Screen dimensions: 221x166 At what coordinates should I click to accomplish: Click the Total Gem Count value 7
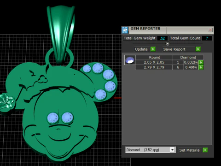(x=207, y=38)
